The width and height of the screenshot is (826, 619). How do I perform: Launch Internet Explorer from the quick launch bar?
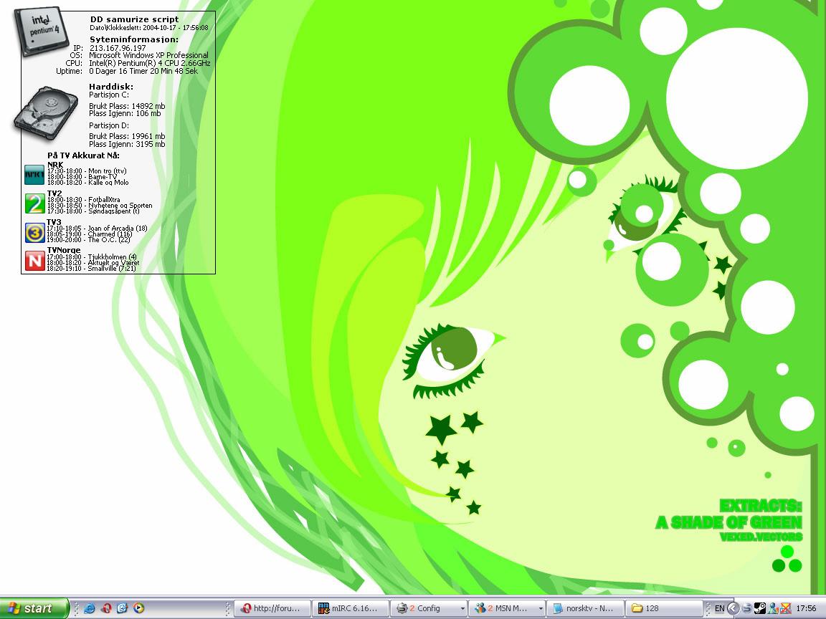(90, 608)
